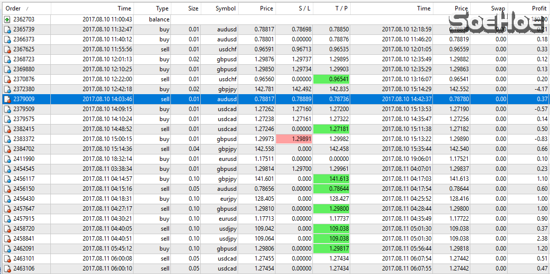Click the sell icon beside order 2463106
The height and width of the screenshot is (274, 550).
7,269
